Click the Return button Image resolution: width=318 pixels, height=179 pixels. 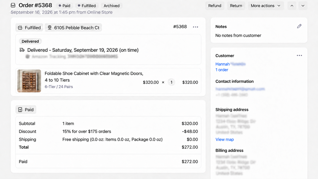236,6
